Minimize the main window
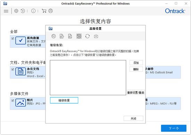The height and width of the screenshot is (135, 191). coord(166,3)
